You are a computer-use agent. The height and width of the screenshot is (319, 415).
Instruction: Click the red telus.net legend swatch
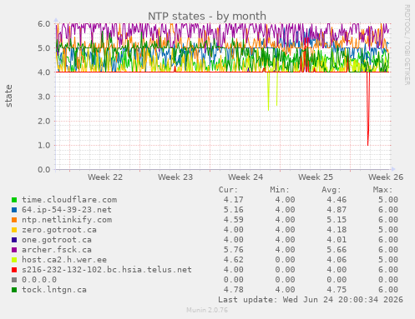coord(14,270)
